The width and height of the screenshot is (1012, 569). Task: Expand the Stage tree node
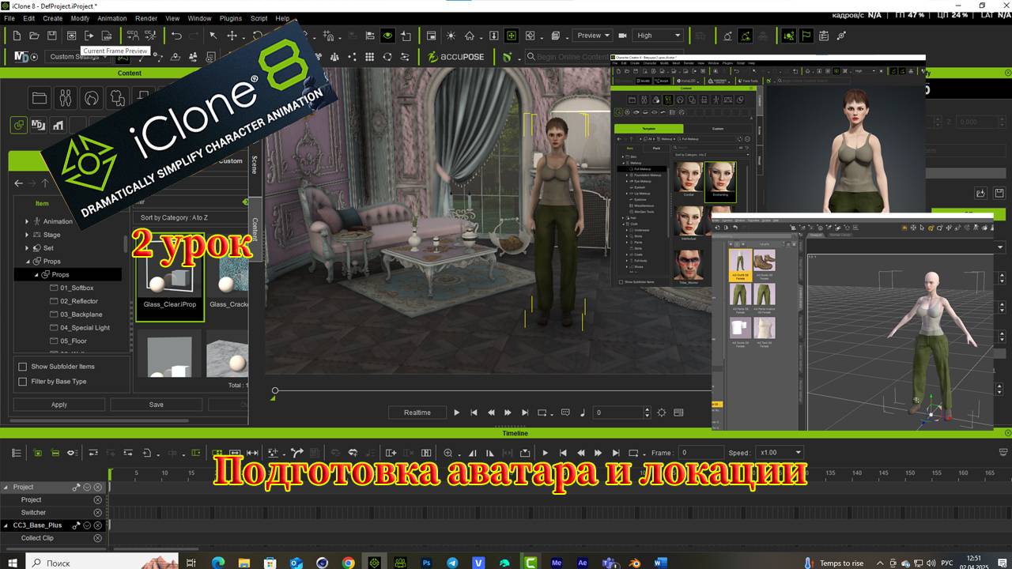(27, 235)
